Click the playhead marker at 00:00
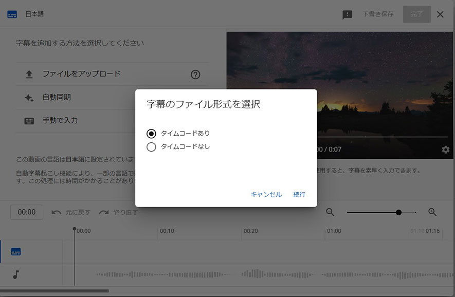The image size is (455, 297). [74, 229]
